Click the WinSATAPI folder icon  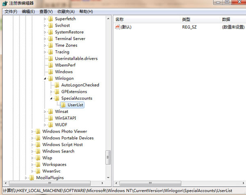(50, 118)
